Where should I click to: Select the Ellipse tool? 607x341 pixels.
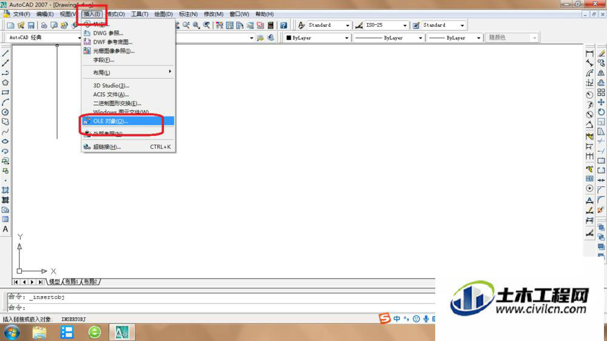pos(5,141)
